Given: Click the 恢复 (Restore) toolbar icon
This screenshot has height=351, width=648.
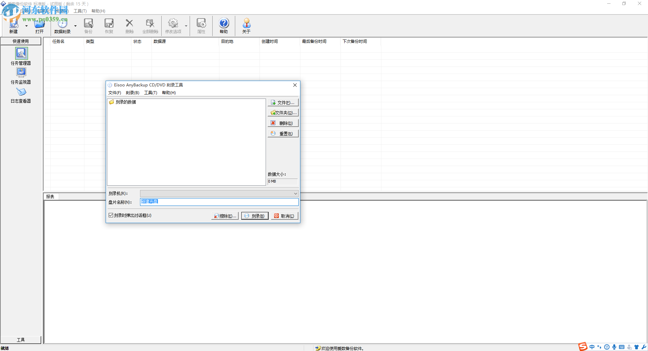Looking at the screenshot, I should [109, 26].
